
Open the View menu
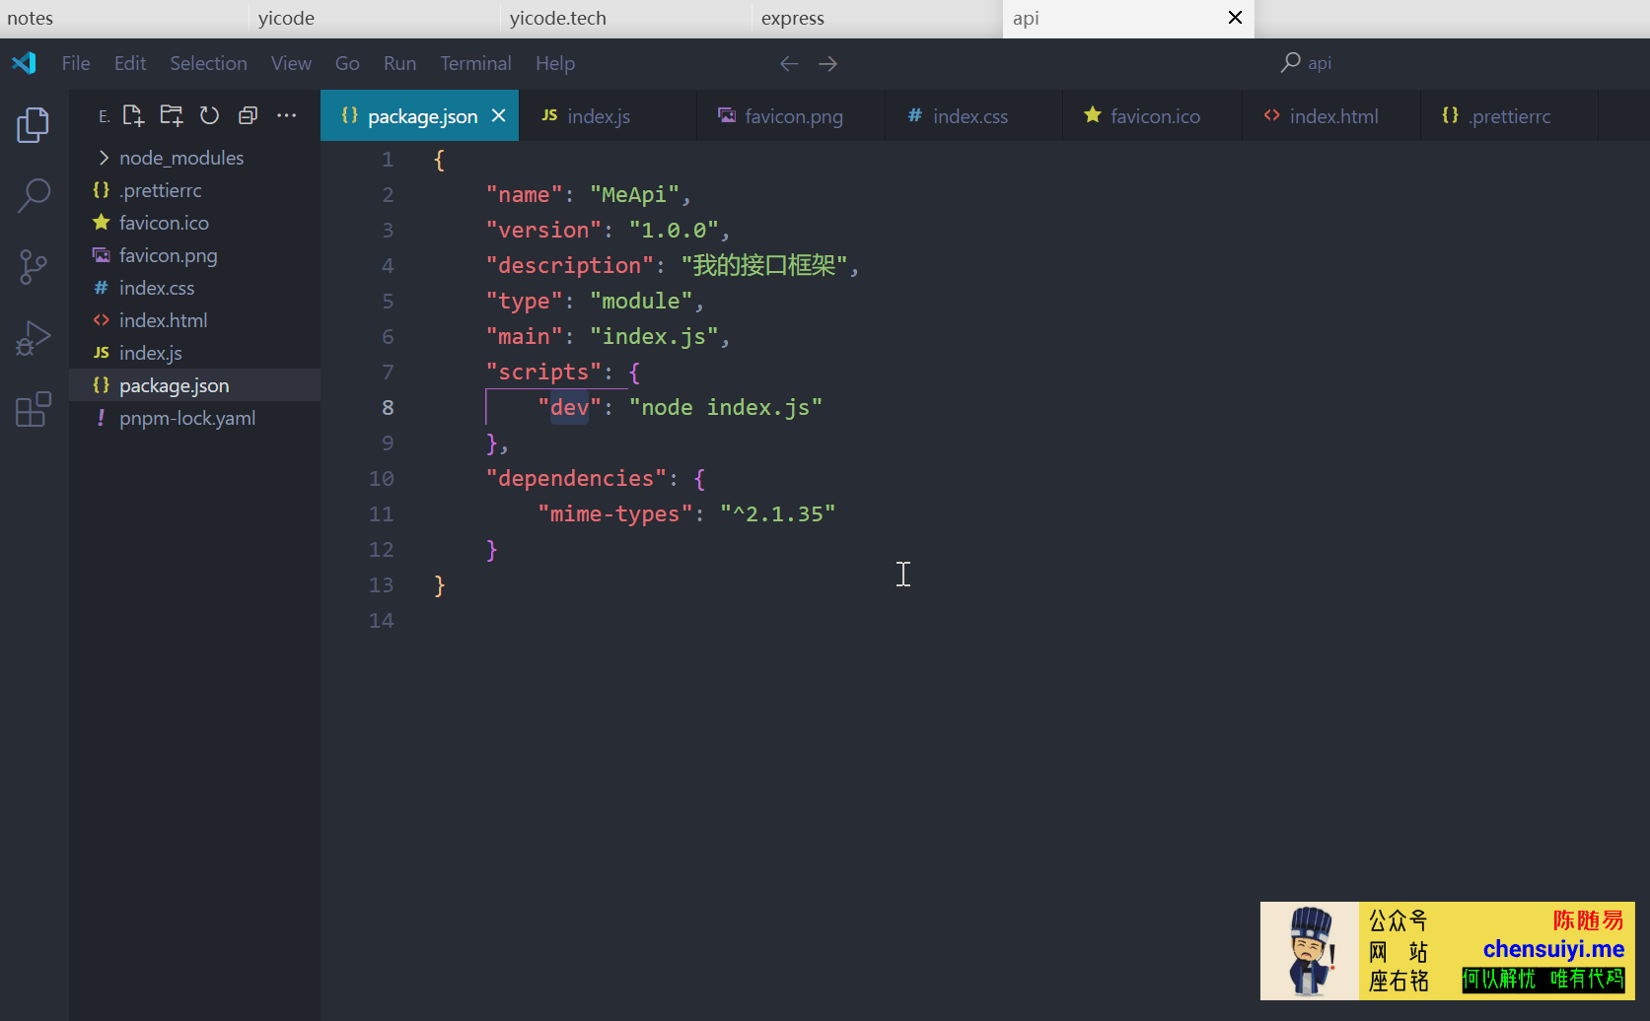291,63
